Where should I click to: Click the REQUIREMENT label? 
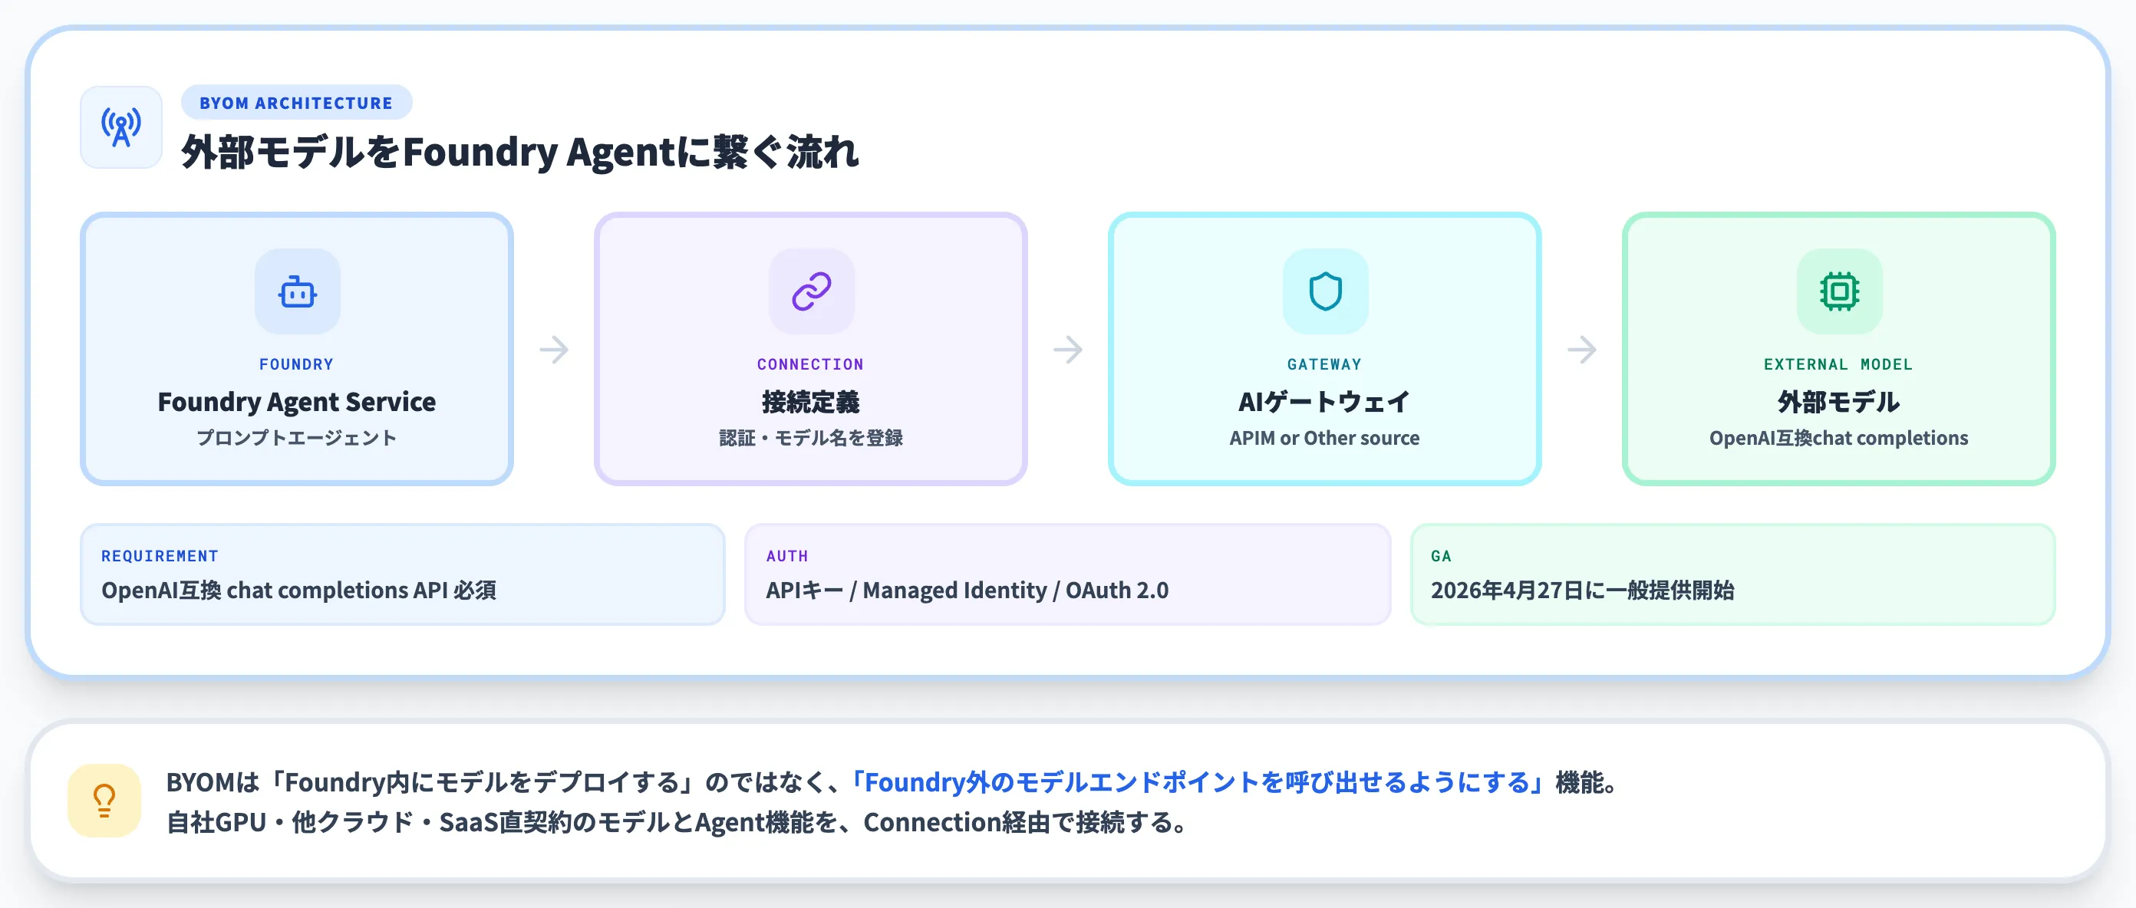tap(160, 556)
